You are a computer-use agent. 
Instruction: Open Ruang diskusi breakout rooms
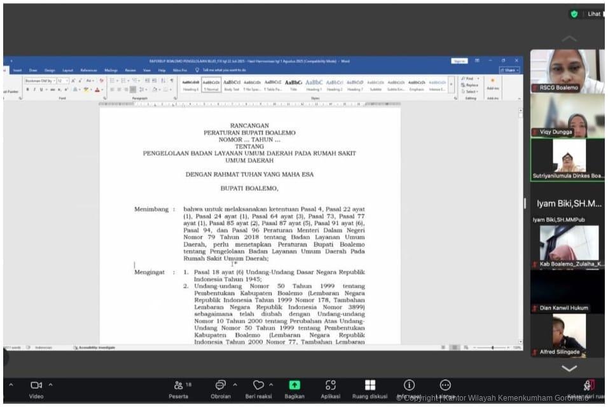[x=370, y=385]
